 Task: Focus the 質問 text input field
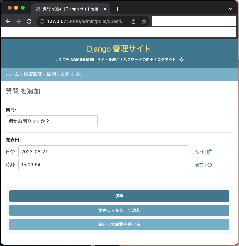coord(52,121)
